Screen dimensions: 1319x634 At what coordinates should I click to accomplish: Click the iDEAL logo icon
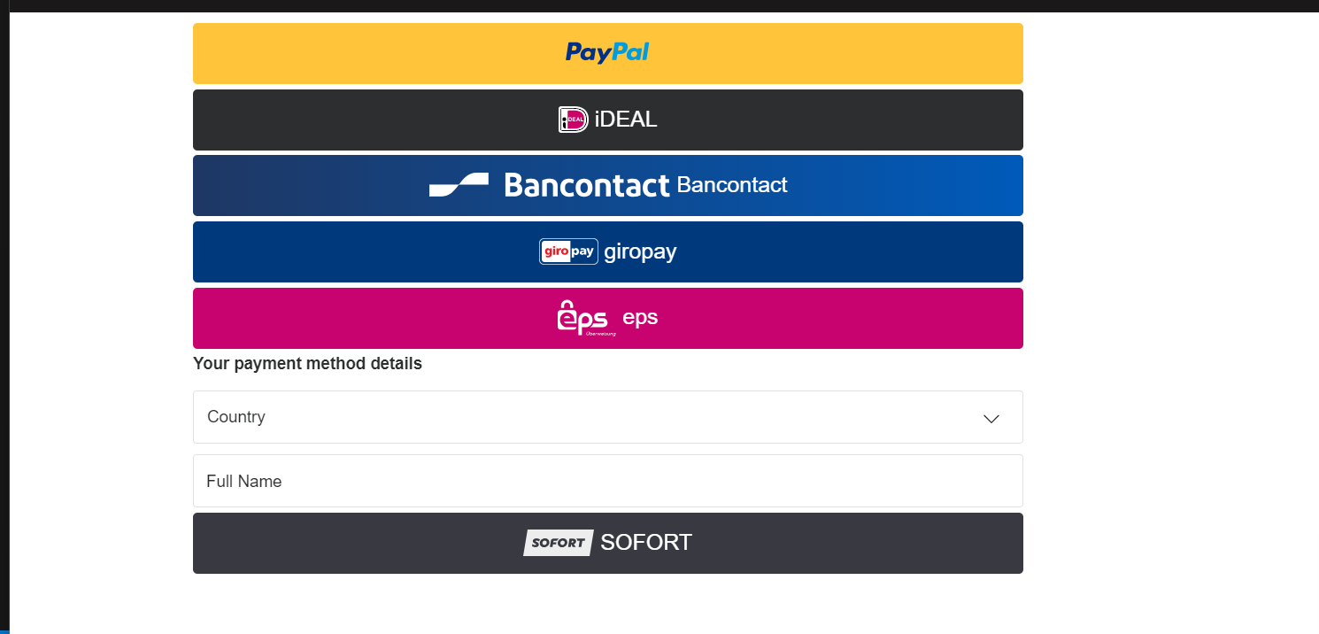573,120
